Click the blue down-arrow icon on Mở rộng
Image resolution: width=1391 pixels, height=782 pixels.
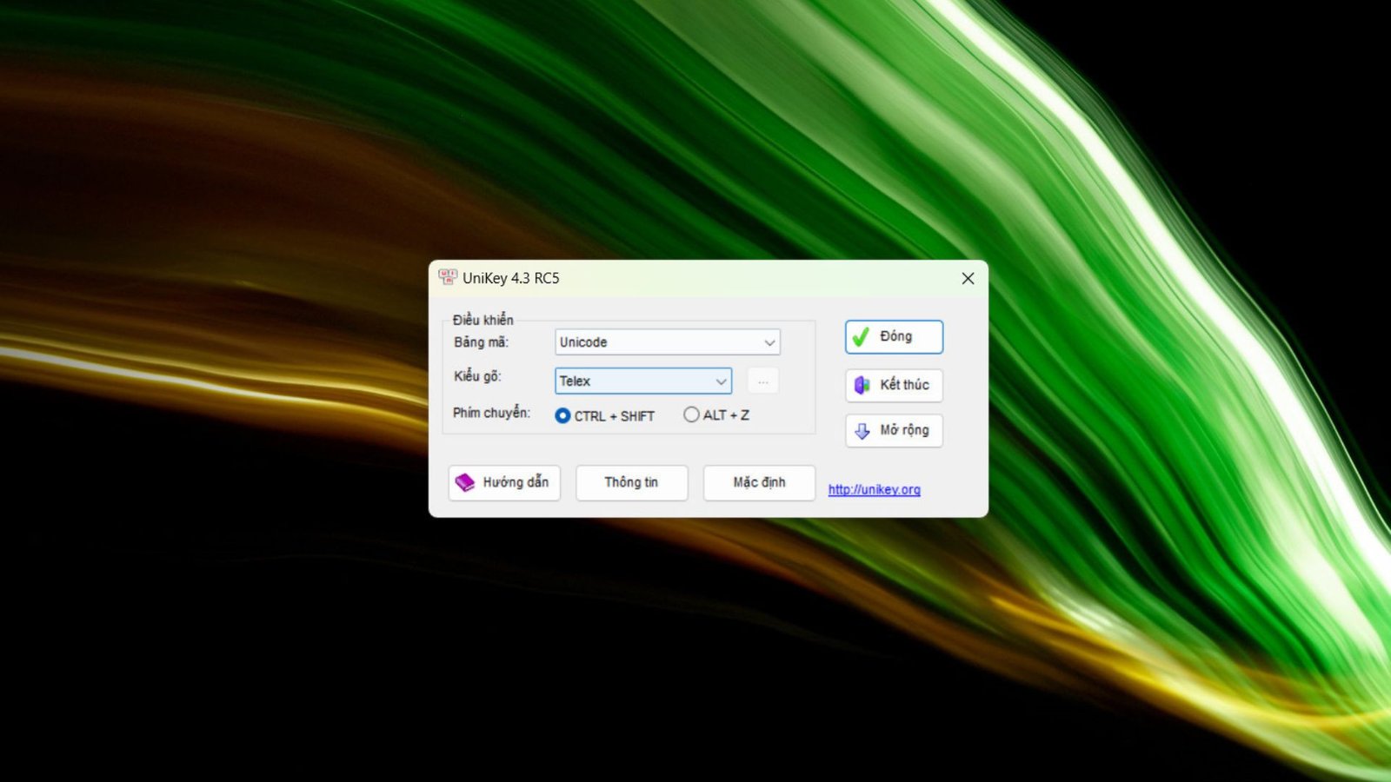862,431
